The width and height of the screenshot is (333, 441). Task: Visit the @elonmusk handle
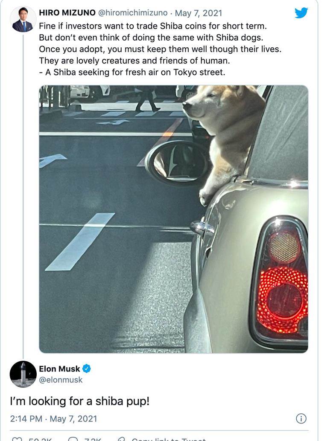[61, 380]
